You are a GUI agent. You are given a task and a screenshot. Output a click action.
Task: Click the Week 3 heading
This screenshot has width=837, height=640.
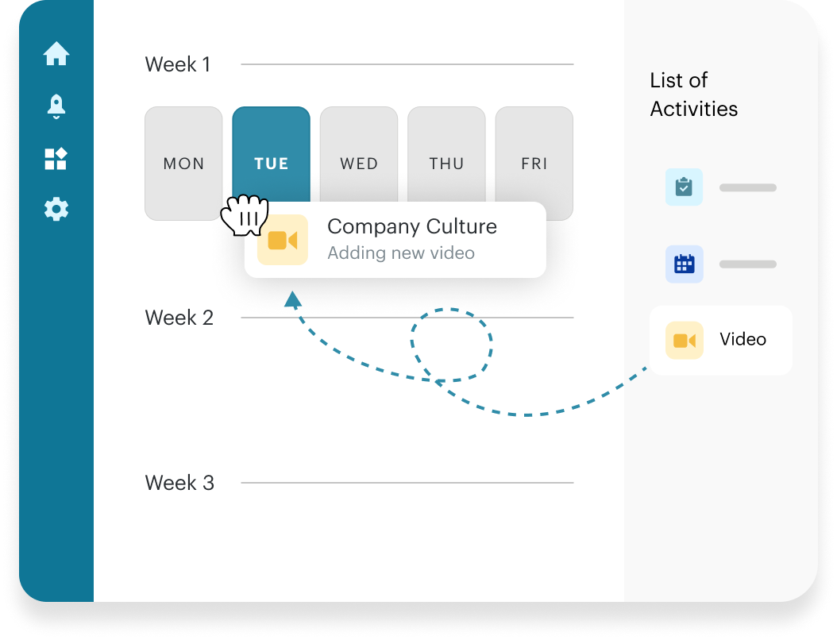(x=179, y=483)
